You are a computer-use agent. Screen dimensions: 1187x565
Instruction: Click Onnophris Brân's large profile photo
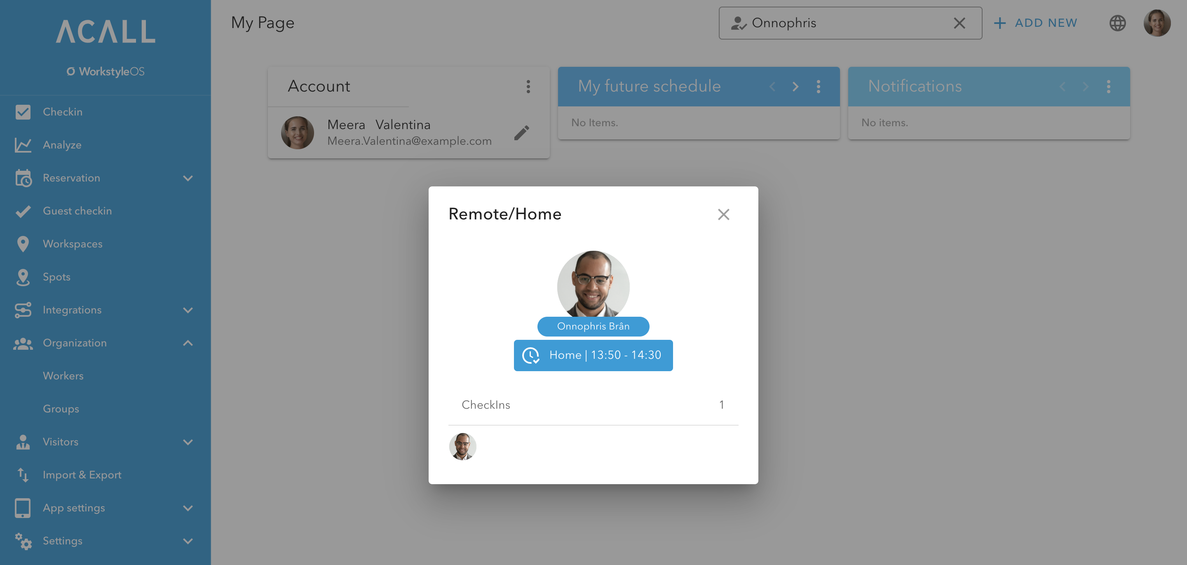[593, 284]
